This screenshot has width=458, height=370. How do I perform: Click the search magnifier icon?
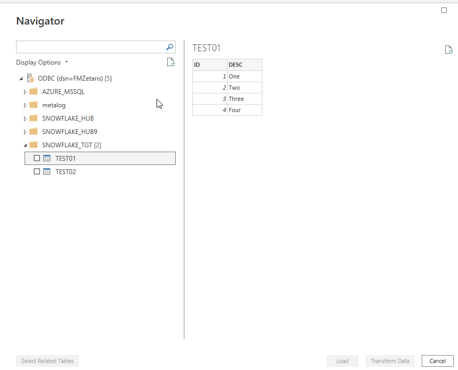[170, 47]
